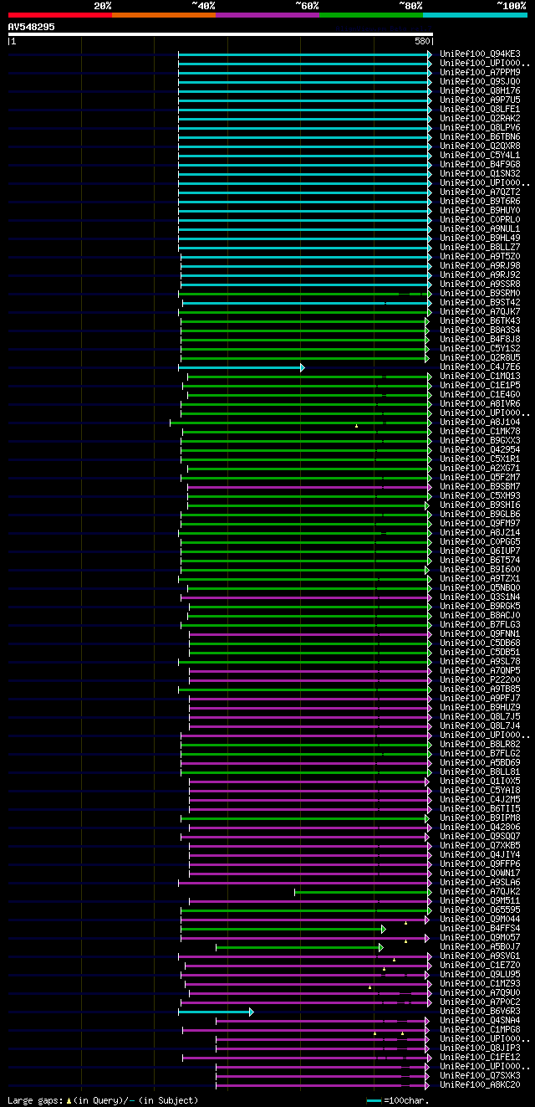This screenshot has height=1107, width=535.
Task: Open hit UniRef100_C1E7Z0
Action: point(480,966)
